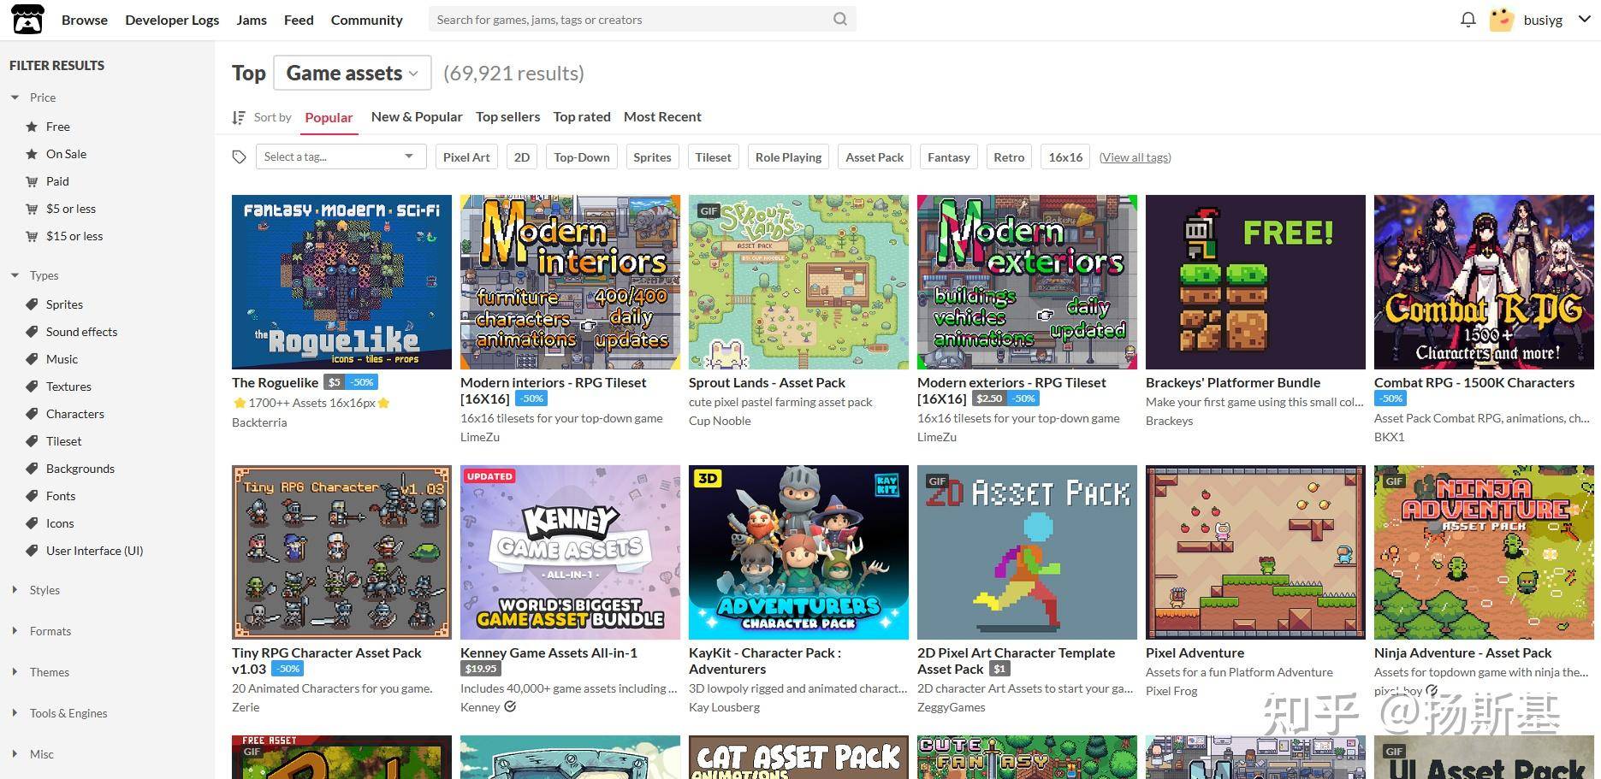
Task: Click the tag icon next to Tileset
Action: pyautogui.click(x=32, y=441)
